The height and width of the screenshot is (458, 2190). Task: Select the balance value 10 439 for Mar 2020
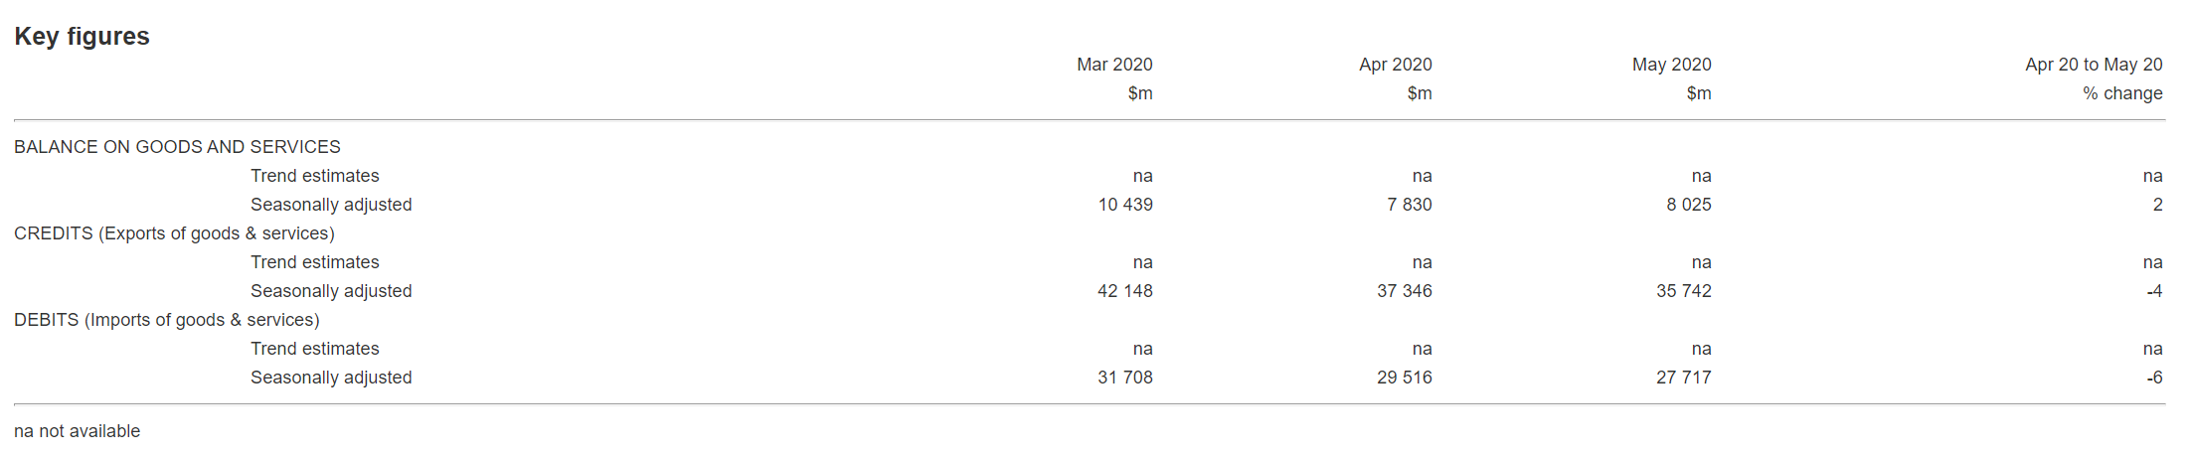point(1124,205)
